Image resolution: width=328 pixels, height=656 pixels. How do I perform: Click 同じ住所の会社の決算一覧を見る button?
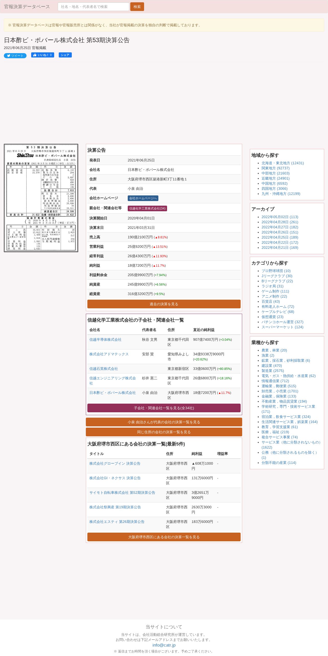(164, 432)
